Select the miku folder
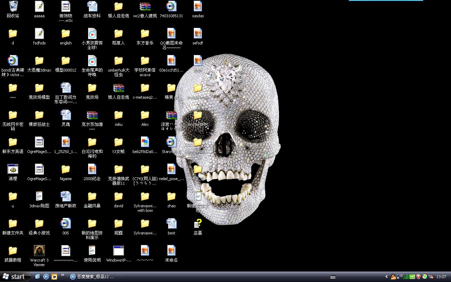Screen dimensions: 451x282 118,115
